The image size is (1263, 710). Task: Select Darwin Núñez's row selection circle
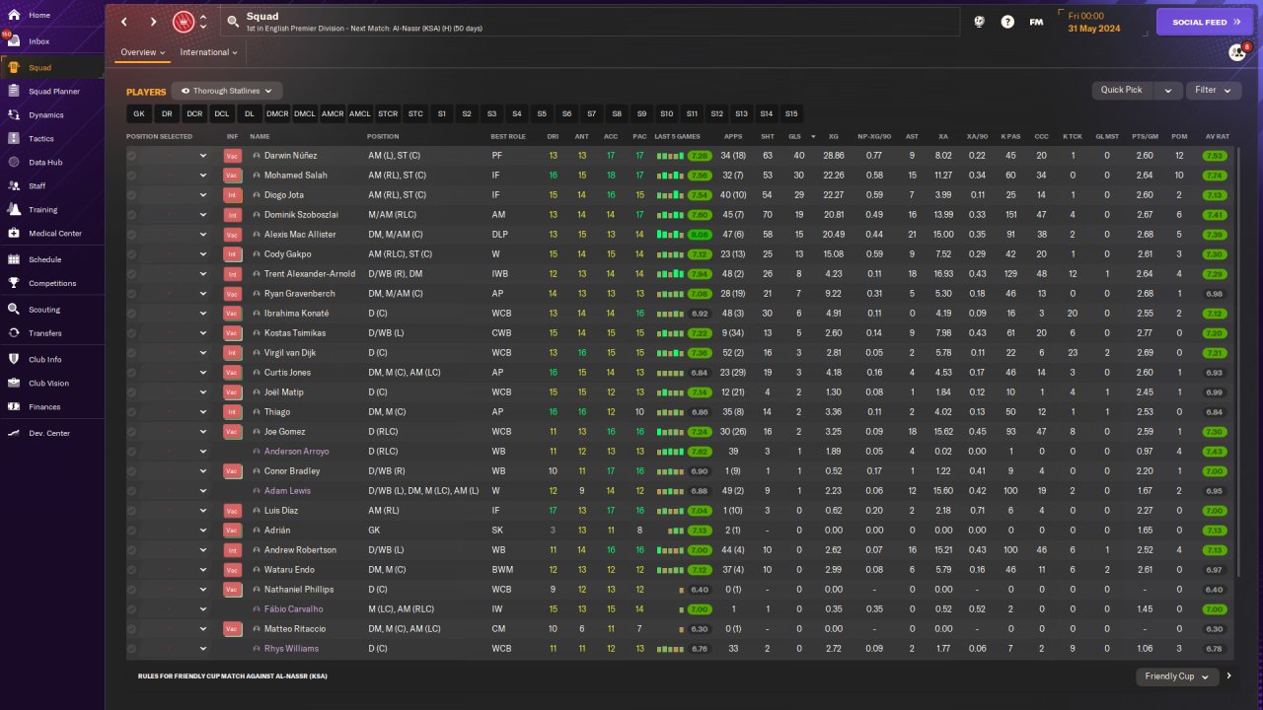click(132, 156)
